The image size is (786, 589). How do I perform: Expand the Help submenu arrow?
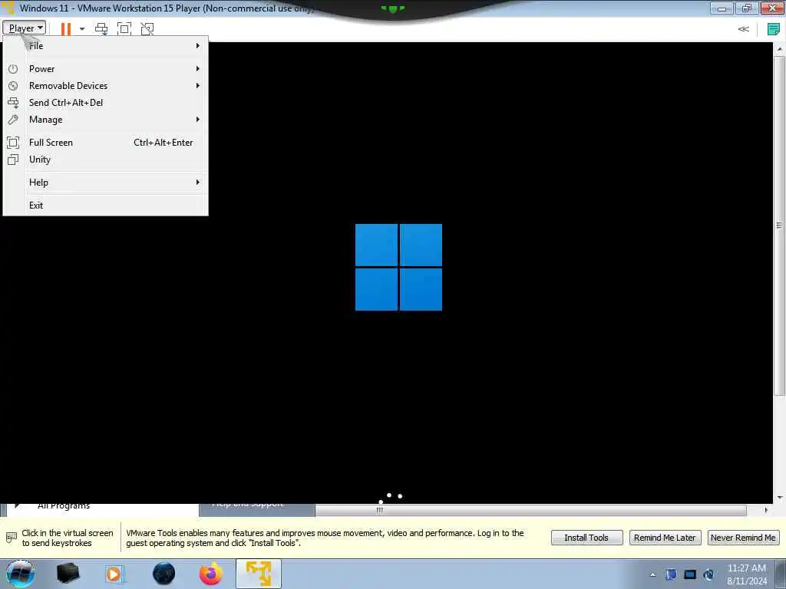point(198,183)
